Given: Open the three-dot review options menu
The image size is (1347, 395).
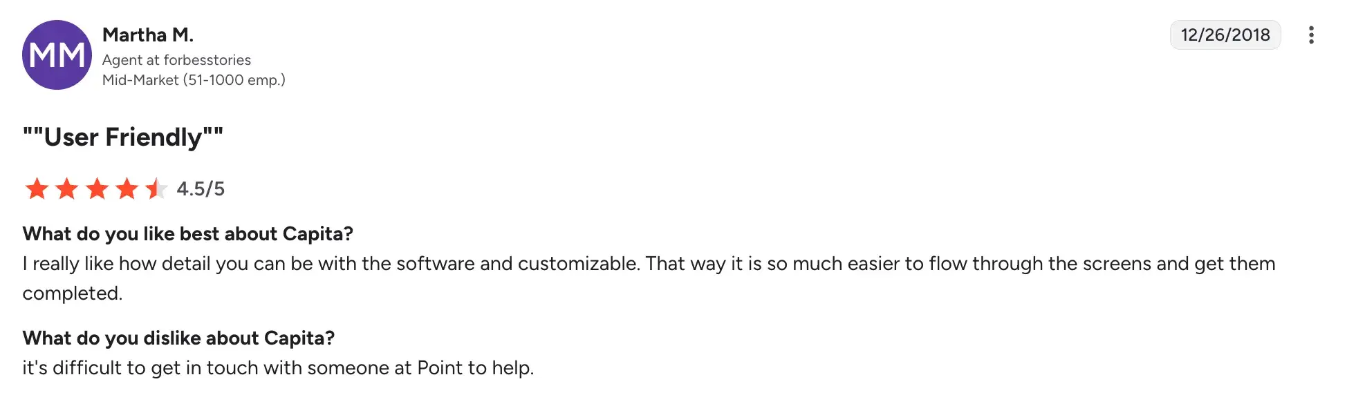Looking at the screenshot, I should click(x=1310, y=35).
